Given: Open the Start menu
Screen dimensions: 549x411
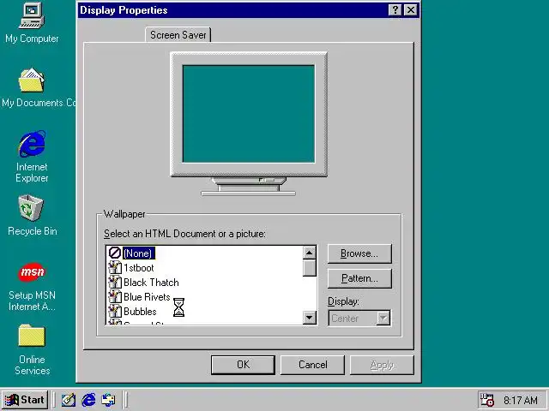Looking at the screenshot, I should click(25, 400).
